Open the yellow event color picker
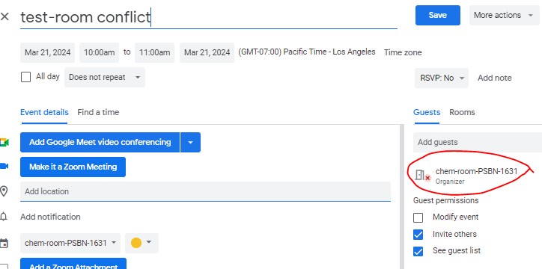 (x=141, y=243)
